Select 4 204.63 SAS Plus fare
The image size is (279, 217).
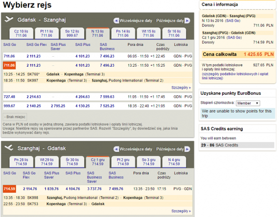tap(82, 97)
